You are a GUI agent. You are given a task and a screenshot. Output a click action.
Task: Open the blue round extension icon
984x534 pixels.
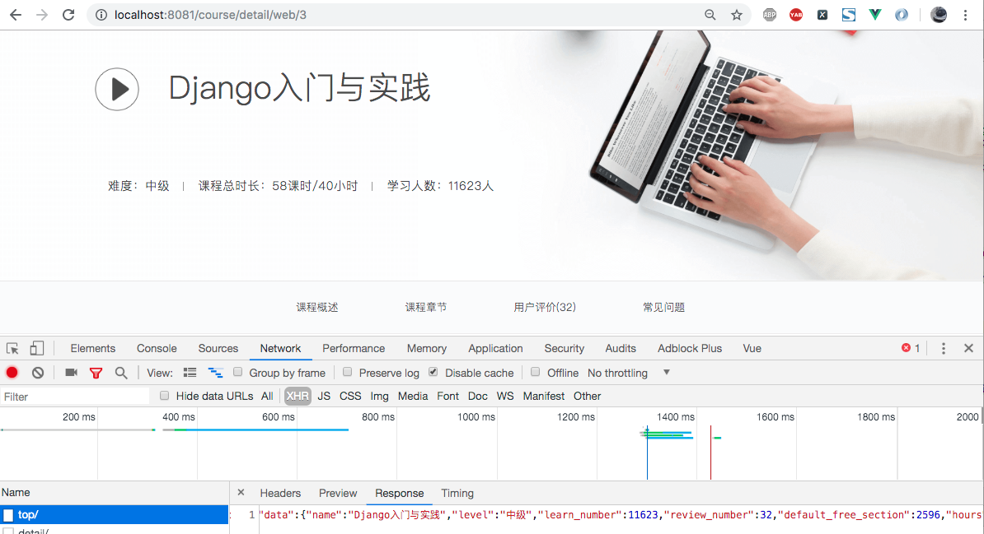click(901, 15)
